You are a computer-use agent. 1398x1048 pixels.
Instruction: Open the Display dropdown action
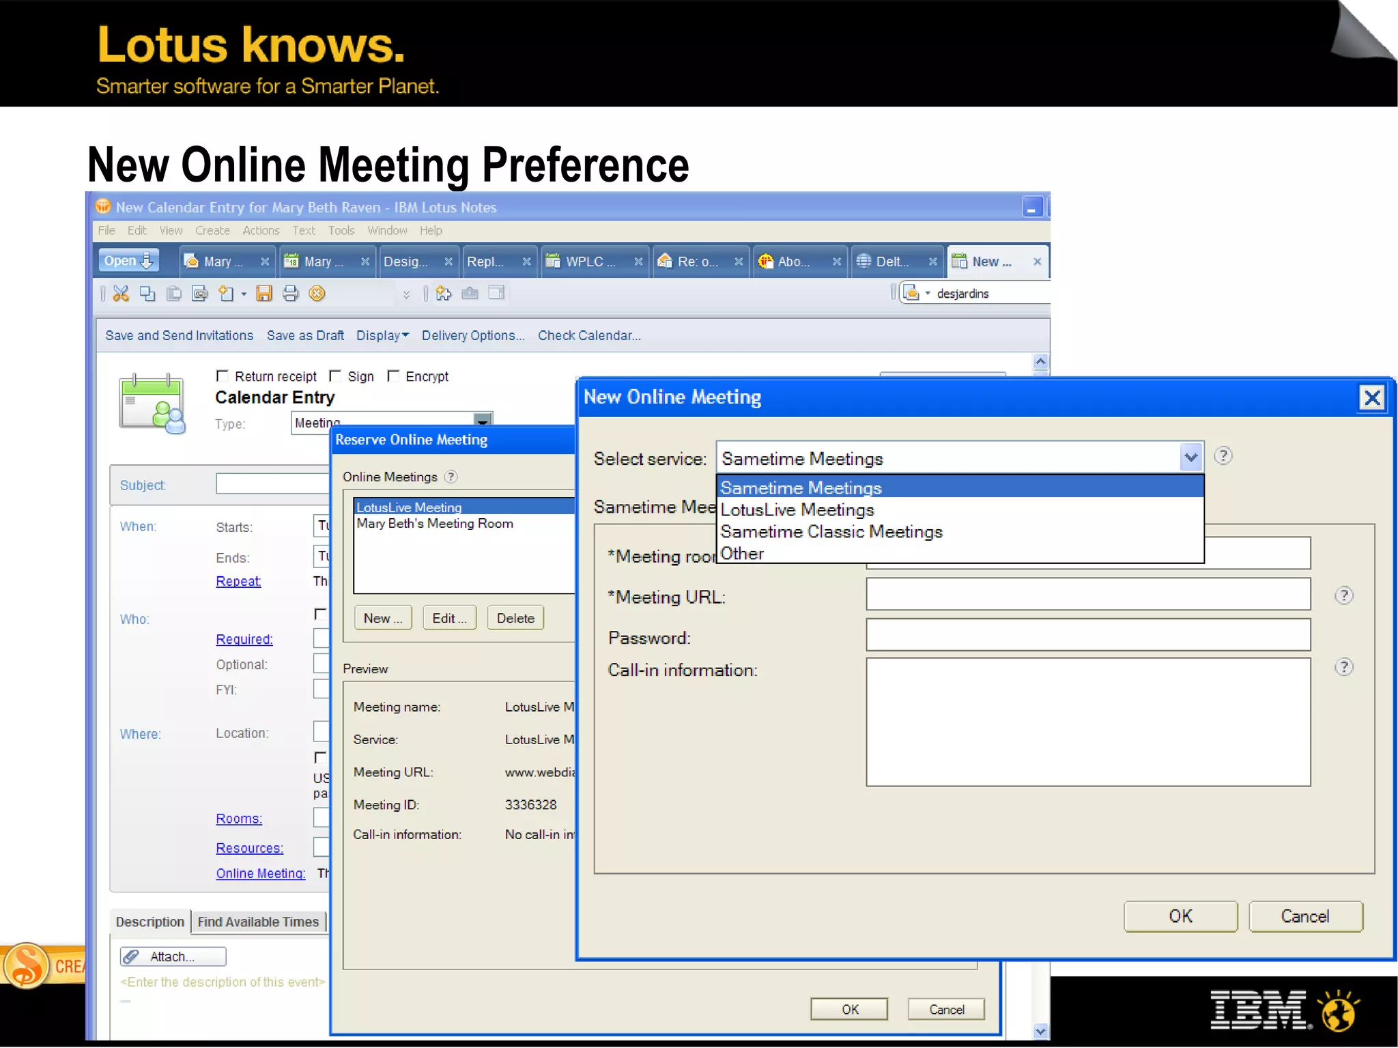point(382,335)
